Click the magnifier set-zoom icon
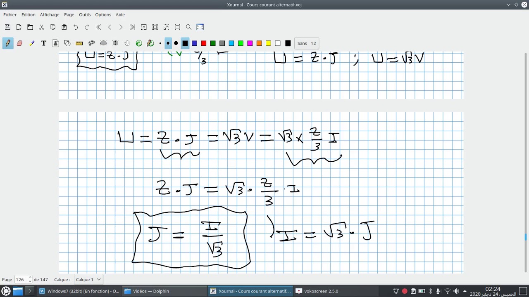This screenshot has width=529, height=297. coord(189,27)
